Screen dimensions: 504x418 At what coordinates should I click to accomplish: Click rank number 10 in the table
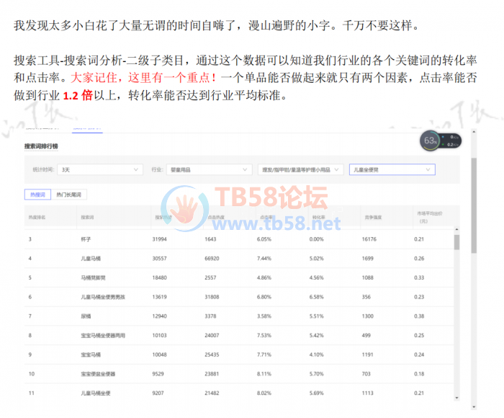32,374
